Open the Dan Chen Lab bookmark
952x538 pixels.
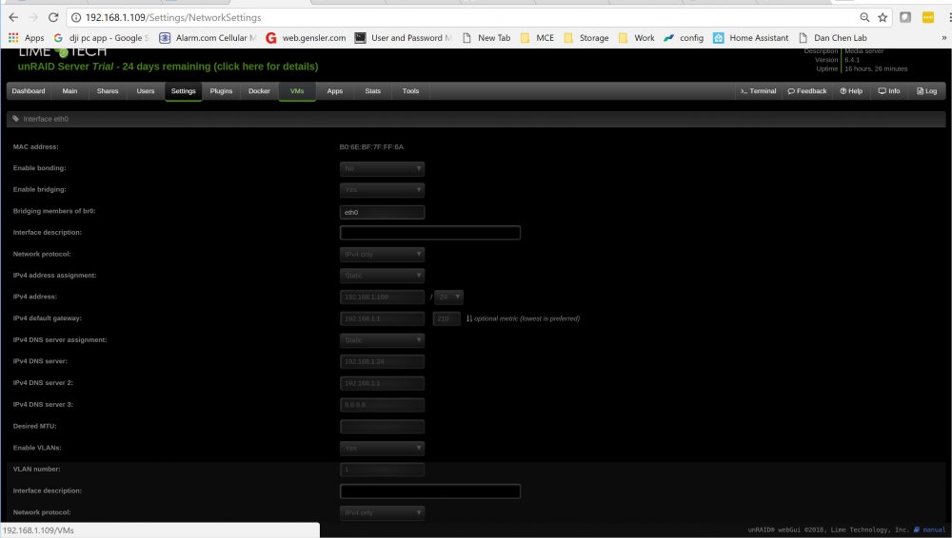[833, 38]
